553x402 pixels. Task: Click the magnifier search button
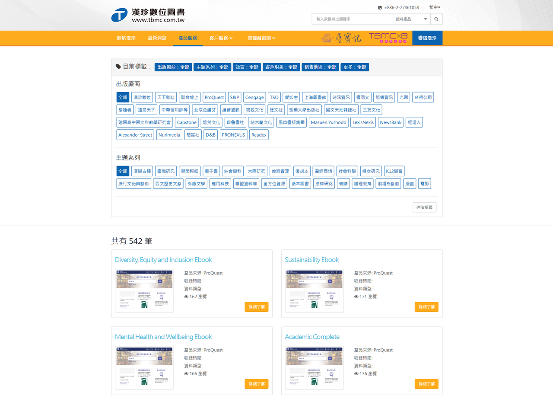click(x=436, y=19)
